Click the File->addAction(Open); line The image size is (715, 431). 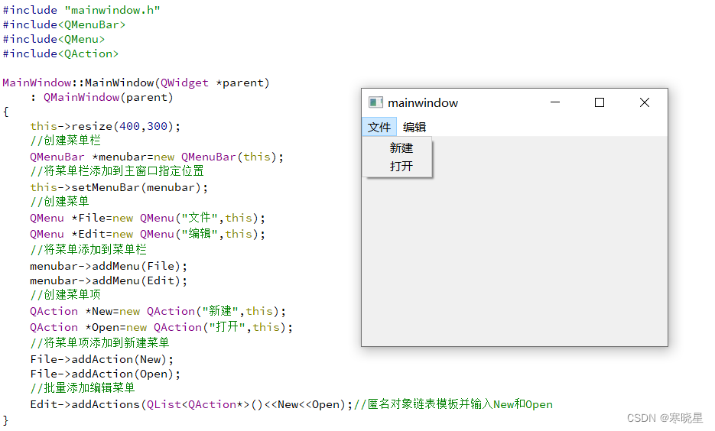click(106, 374)
